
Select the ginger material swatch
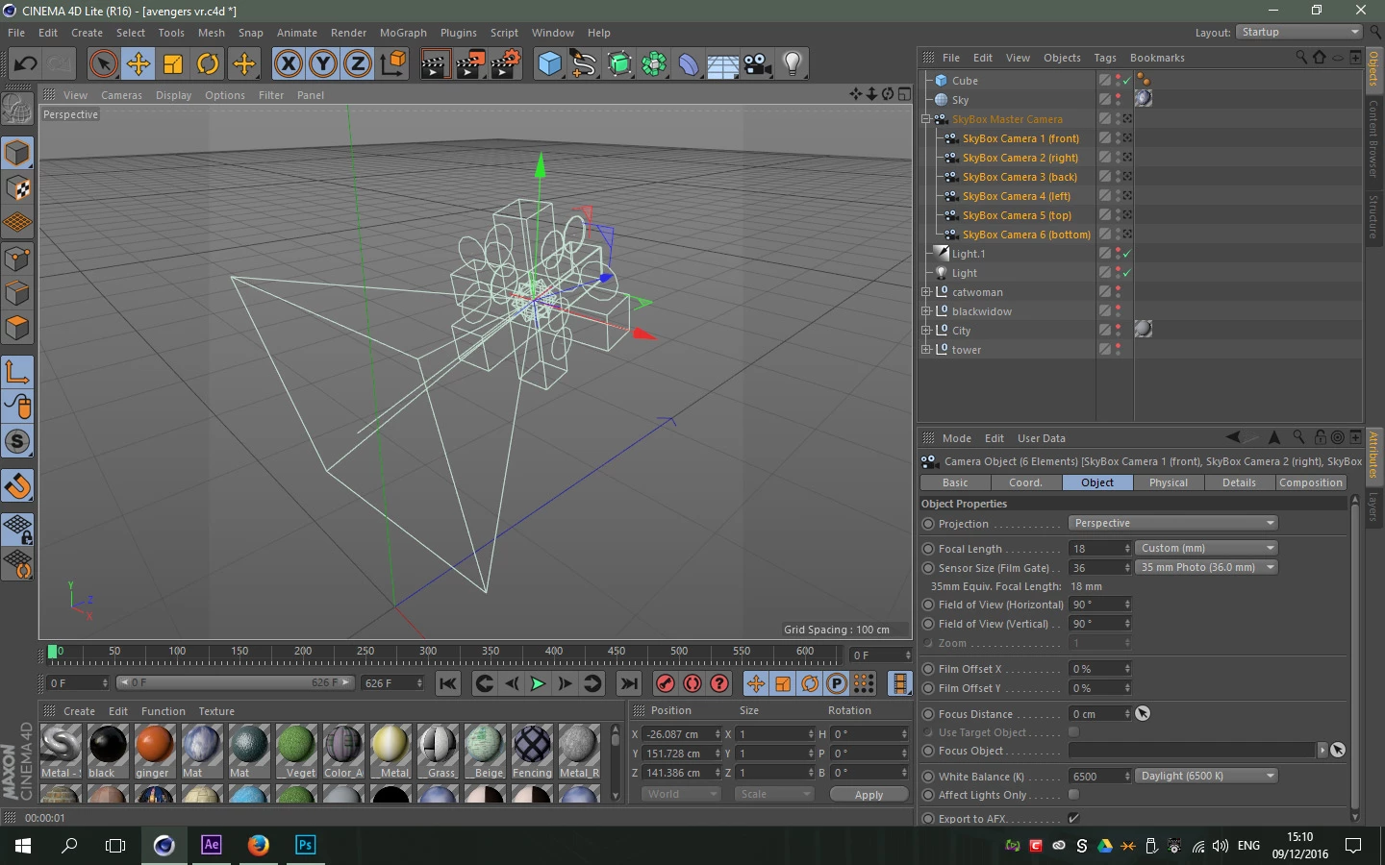154,752
